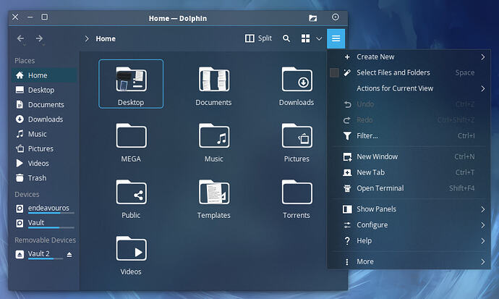This screenshot has height=299, width=499.
Task: Switch to icons view mode button
Action: coord(306,38)
